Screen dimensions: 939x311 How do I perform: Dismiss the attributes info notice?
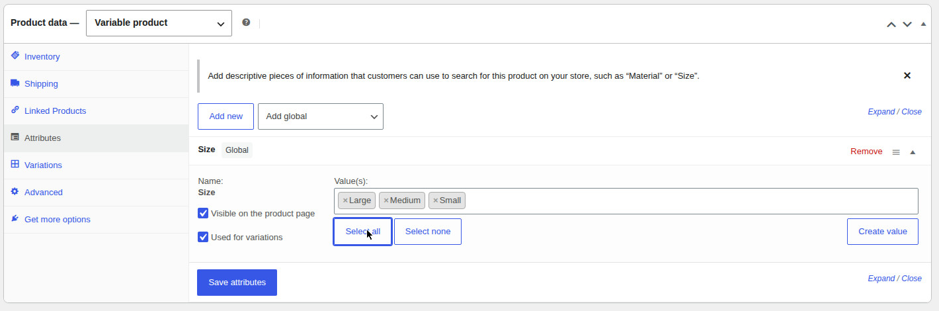(x=907, y=75)
